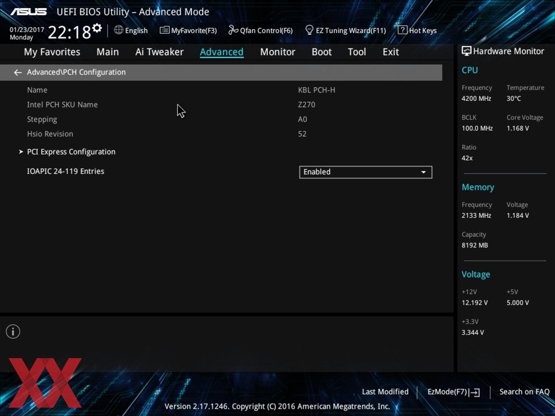Image resolution: width=555 pixels, height=416 pixels.
Task: Switch to My Favorites tab
Action: (x=52, y=52)
